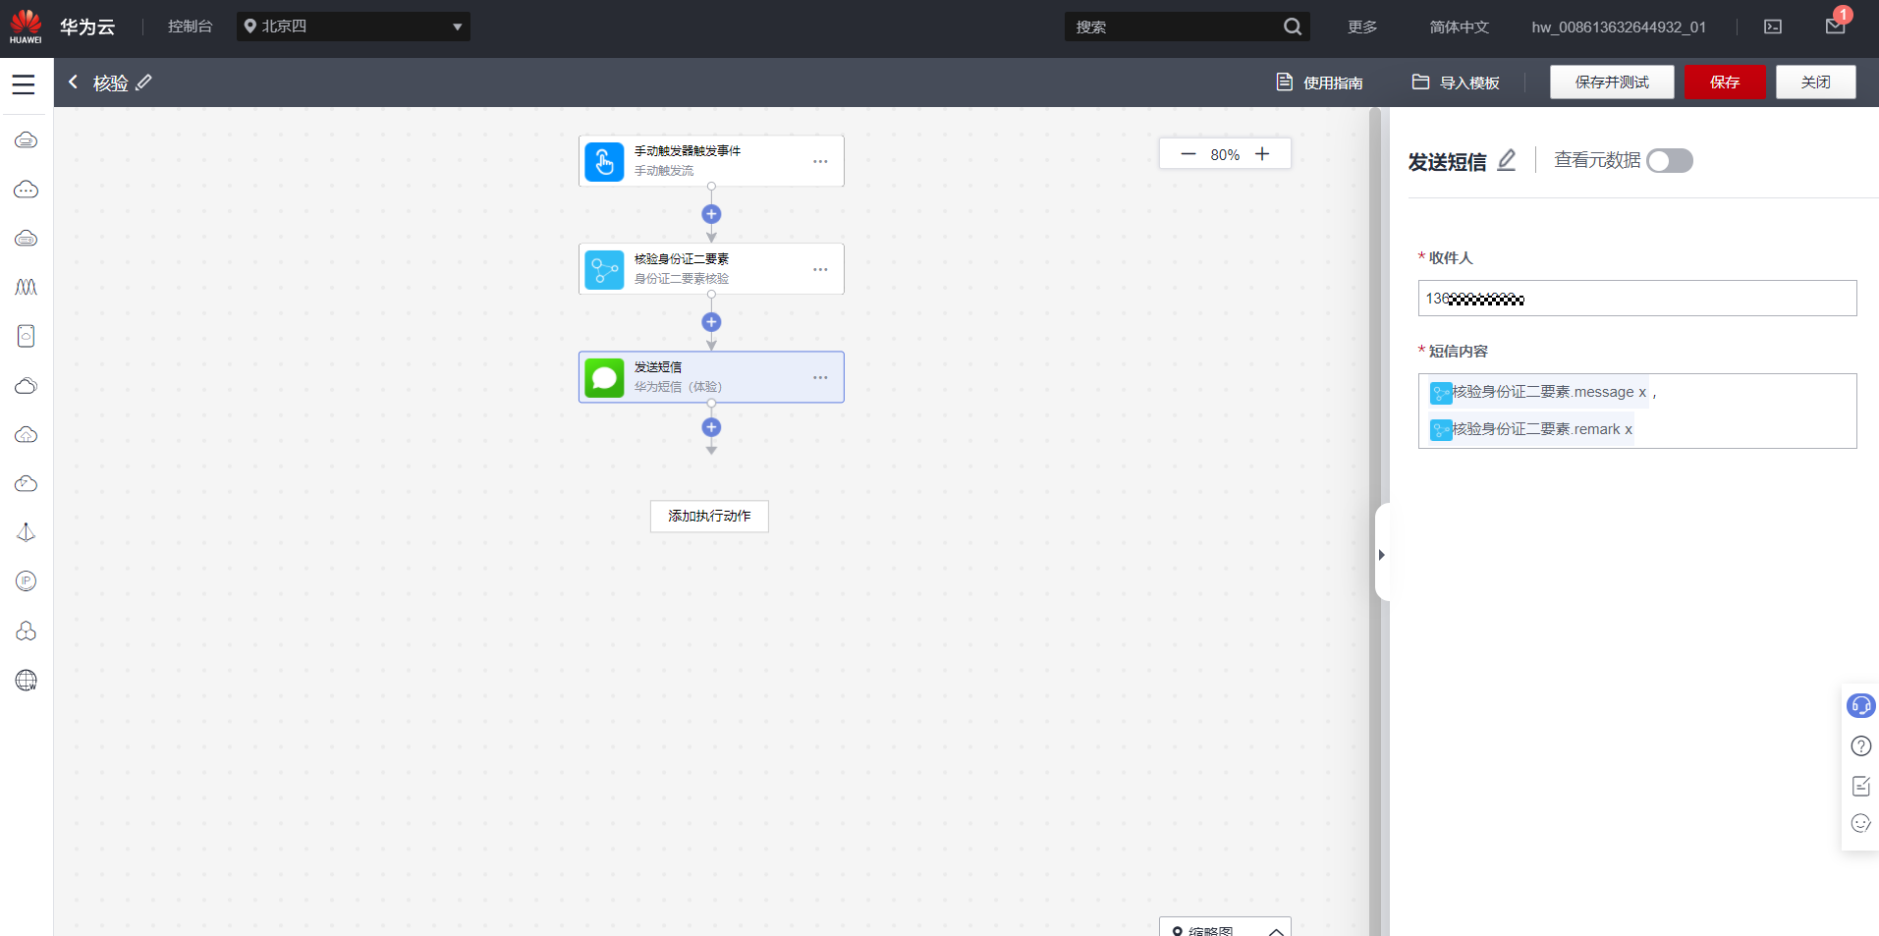Click the manual trigger hand icon
Image resolution: width=1879 pixels, height=936 pixels.
tap(604, 162)
